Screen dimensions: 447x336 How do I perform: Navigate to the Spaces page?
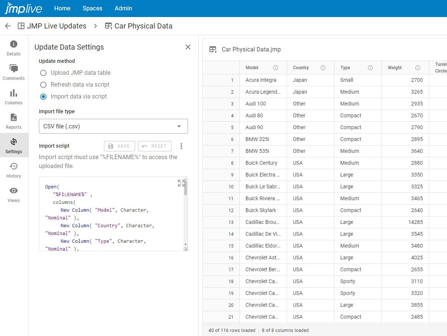pyautogui.click(x=92, y=8)
